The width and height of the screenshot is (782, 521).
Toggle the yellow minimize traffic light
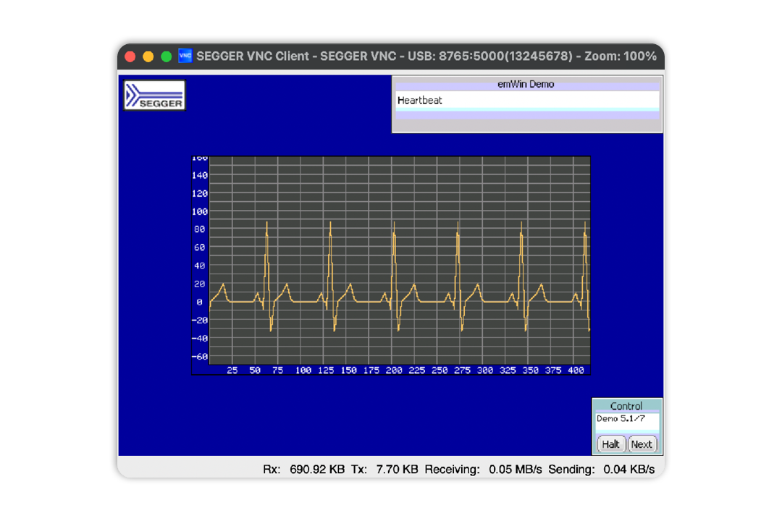click(147, 56)
